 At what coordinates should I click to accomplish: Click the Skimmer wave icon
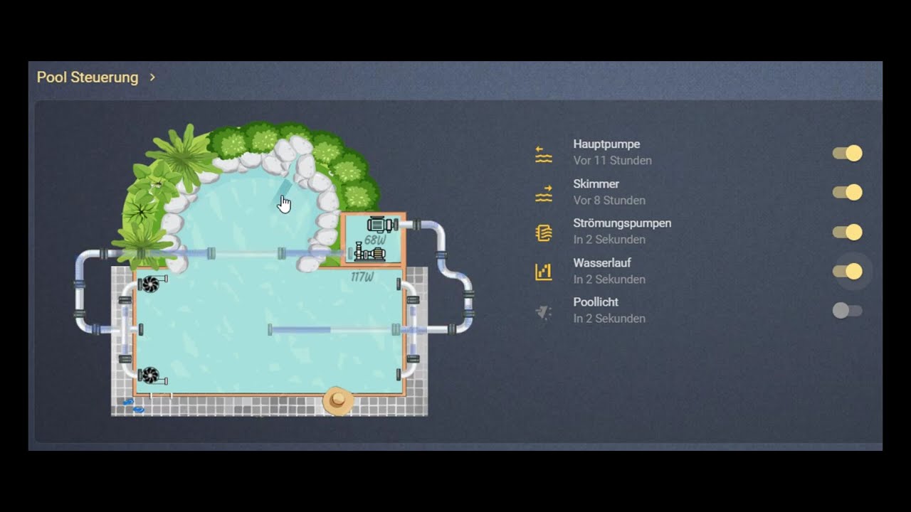544,193
